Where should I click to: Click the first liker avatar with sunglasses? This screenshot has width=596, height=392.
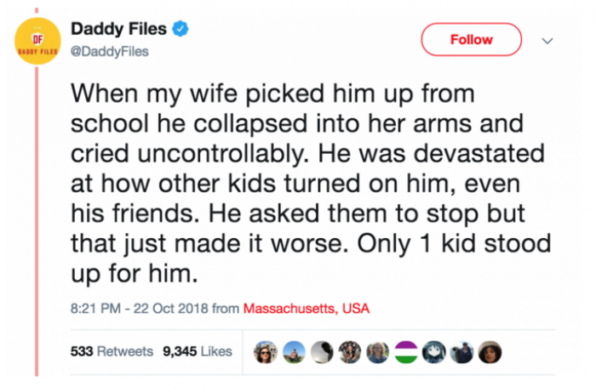(264, 352)
